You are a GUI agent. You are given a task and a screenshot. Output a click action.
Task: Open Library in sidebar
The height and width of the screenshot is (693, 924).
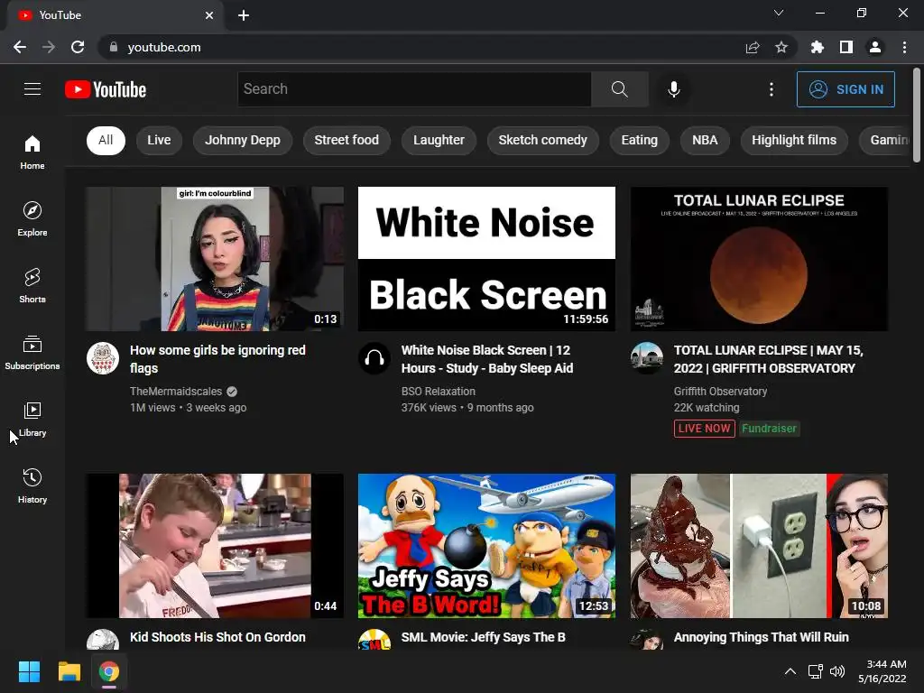point(32,419)
